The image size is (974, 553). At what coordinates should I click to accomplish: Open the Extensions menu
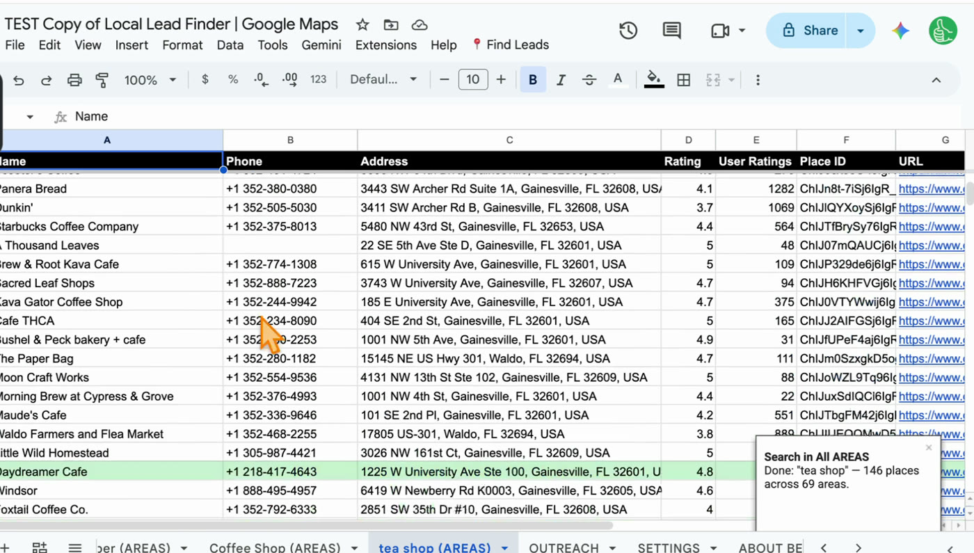pos(385,45)
